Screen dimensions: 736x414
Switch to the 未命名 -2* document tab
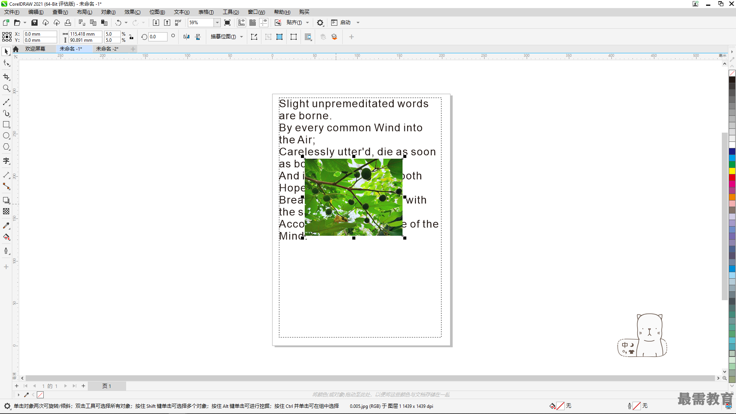107,49
